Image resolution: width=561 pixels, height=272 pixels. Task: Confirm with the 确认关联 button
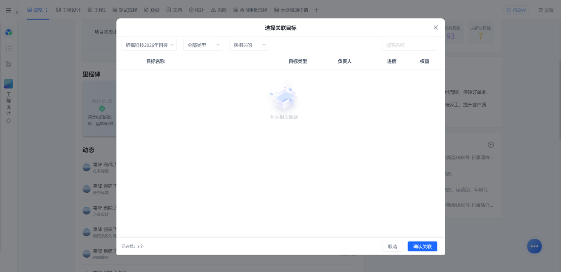(422, 247)
